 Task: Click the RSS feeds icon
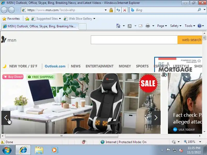130,26
